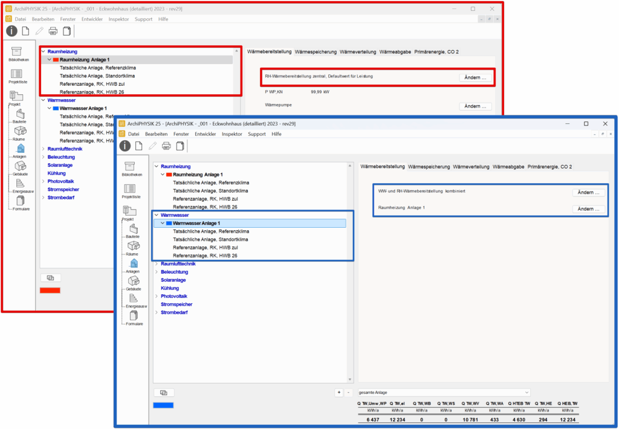Click printer icon in back window toolbar
Screen dimensions: 619x429
(x=53, y=31)
